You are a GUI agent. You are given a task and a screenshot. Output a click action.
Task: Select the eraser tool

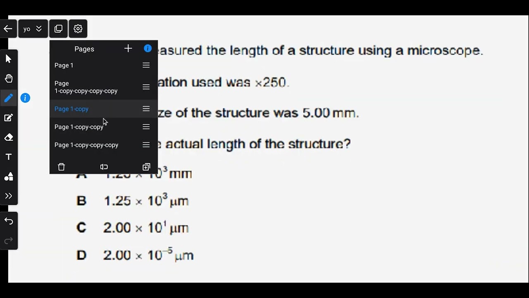pos(9,137)
